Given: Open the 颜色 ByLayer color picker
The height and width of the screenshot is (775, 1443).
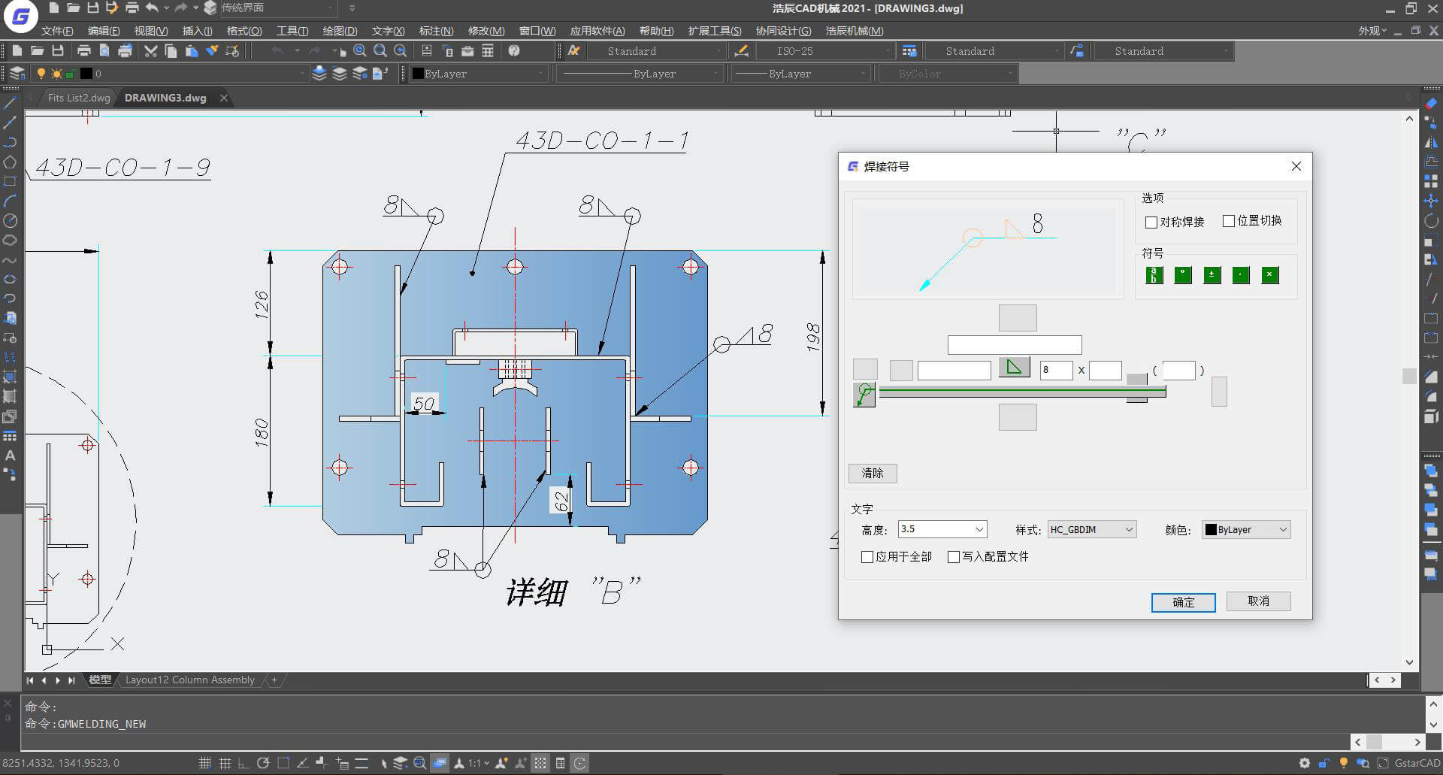Looking at the screenshot, I should point(1246,530).
